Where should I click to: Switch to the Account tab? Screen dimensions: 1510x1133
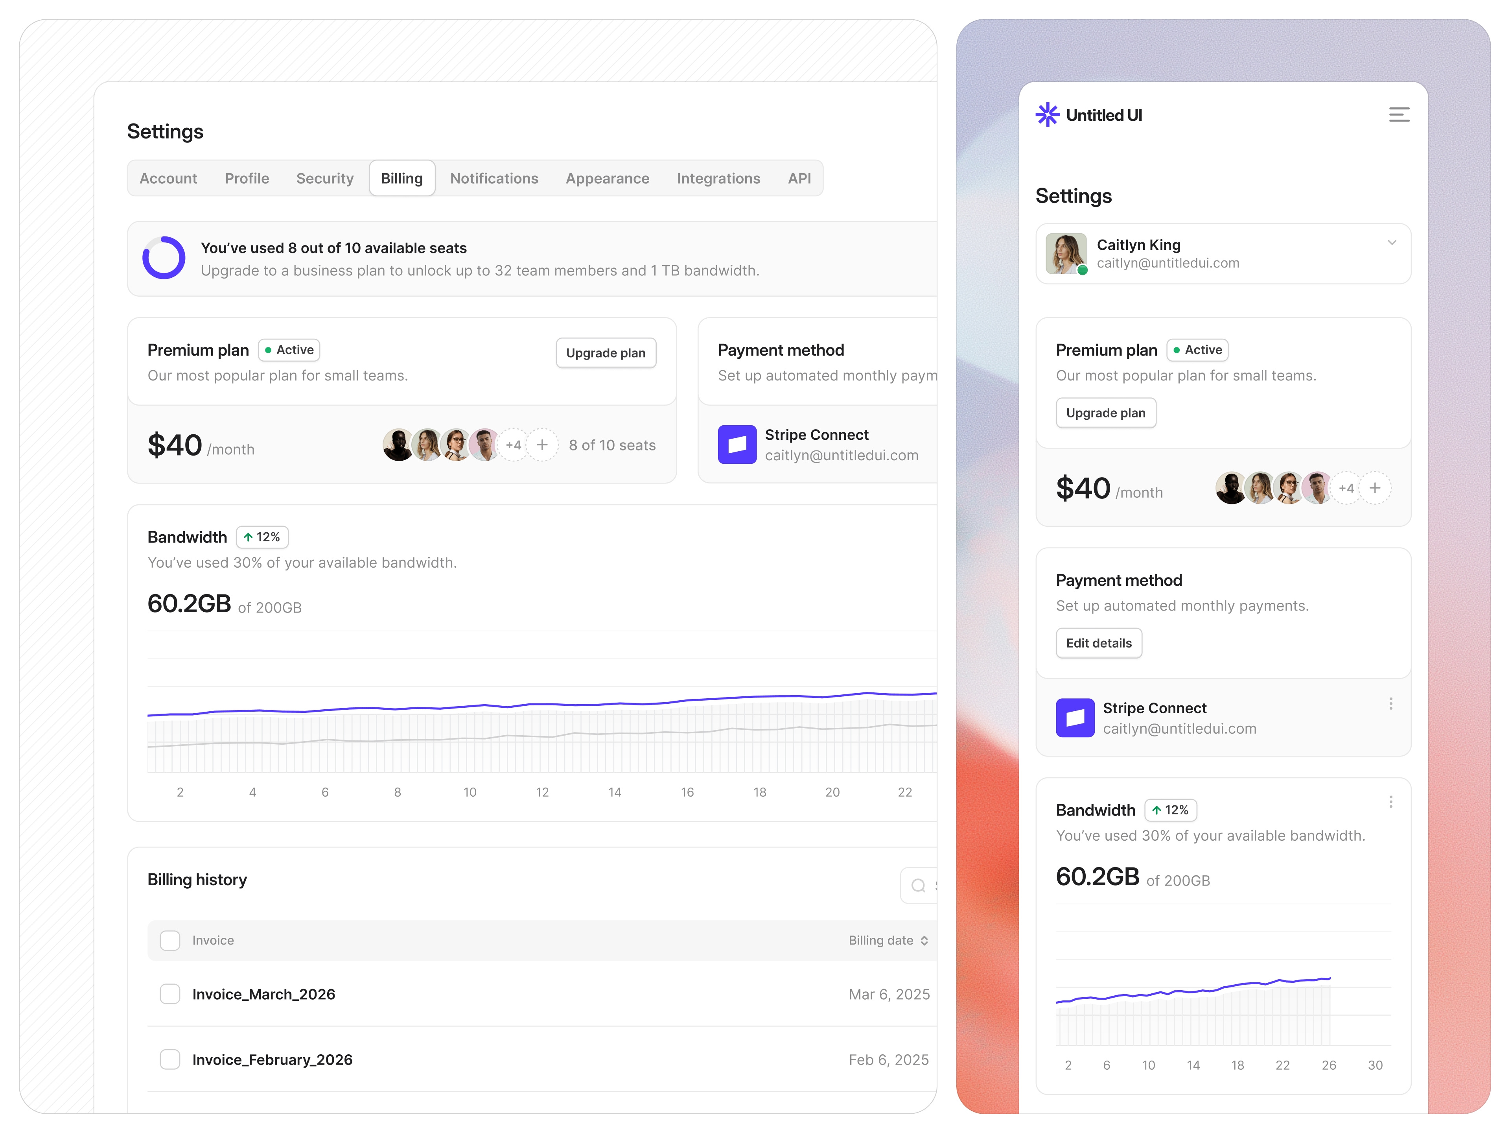tap(168, 178)
